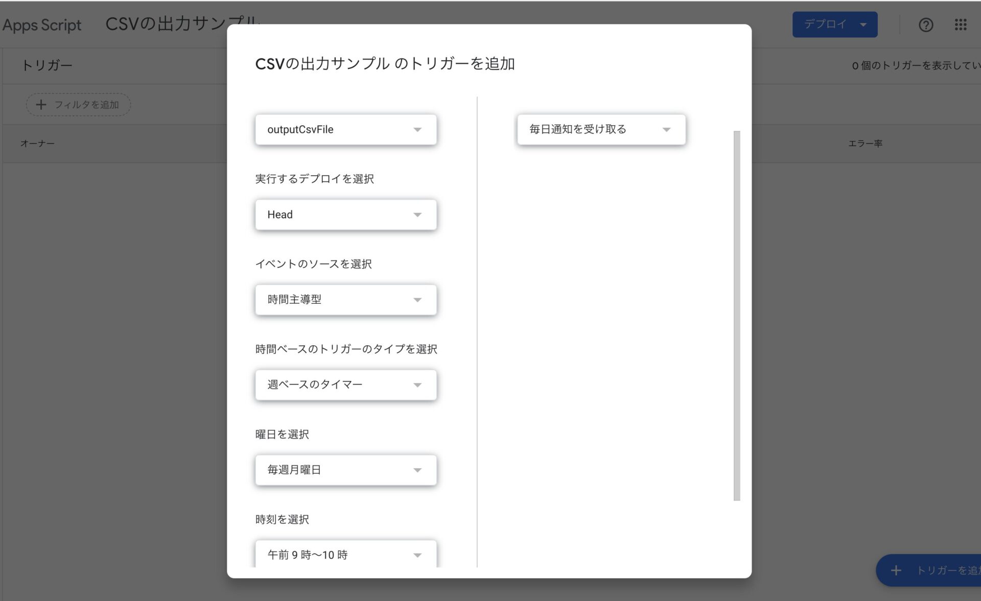Viewport: 981px width, 601px height.
Task: Open the 週ベースのタイマー type dropdown
Action: click(346, 384)
